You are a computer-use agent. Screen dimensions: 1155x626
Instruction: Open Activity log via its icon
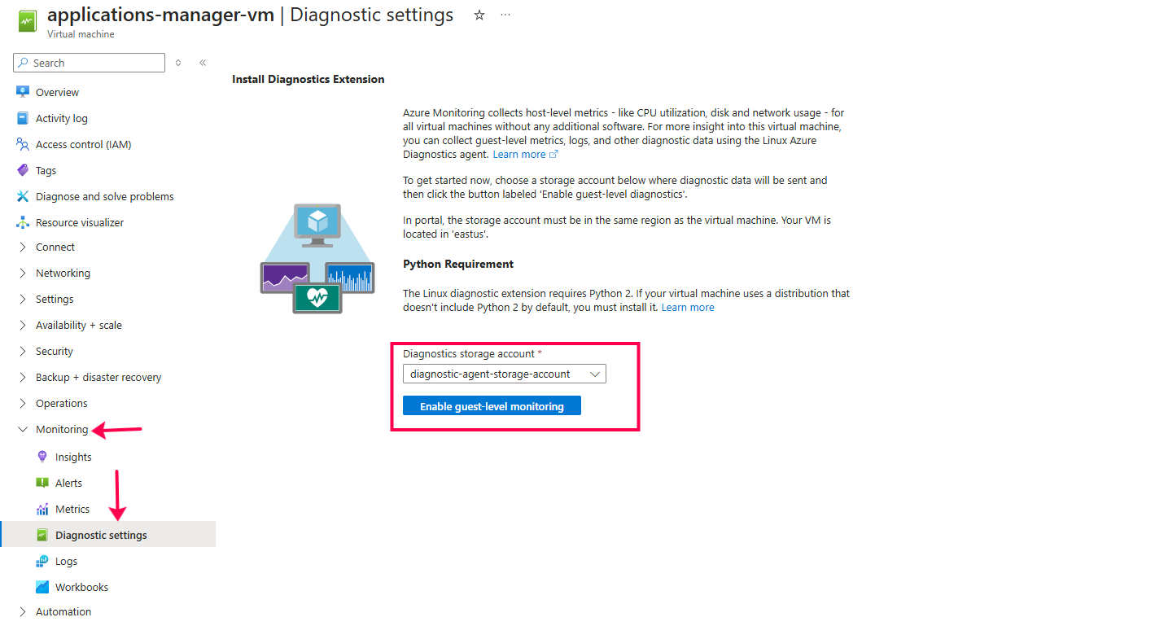(23, 118)
